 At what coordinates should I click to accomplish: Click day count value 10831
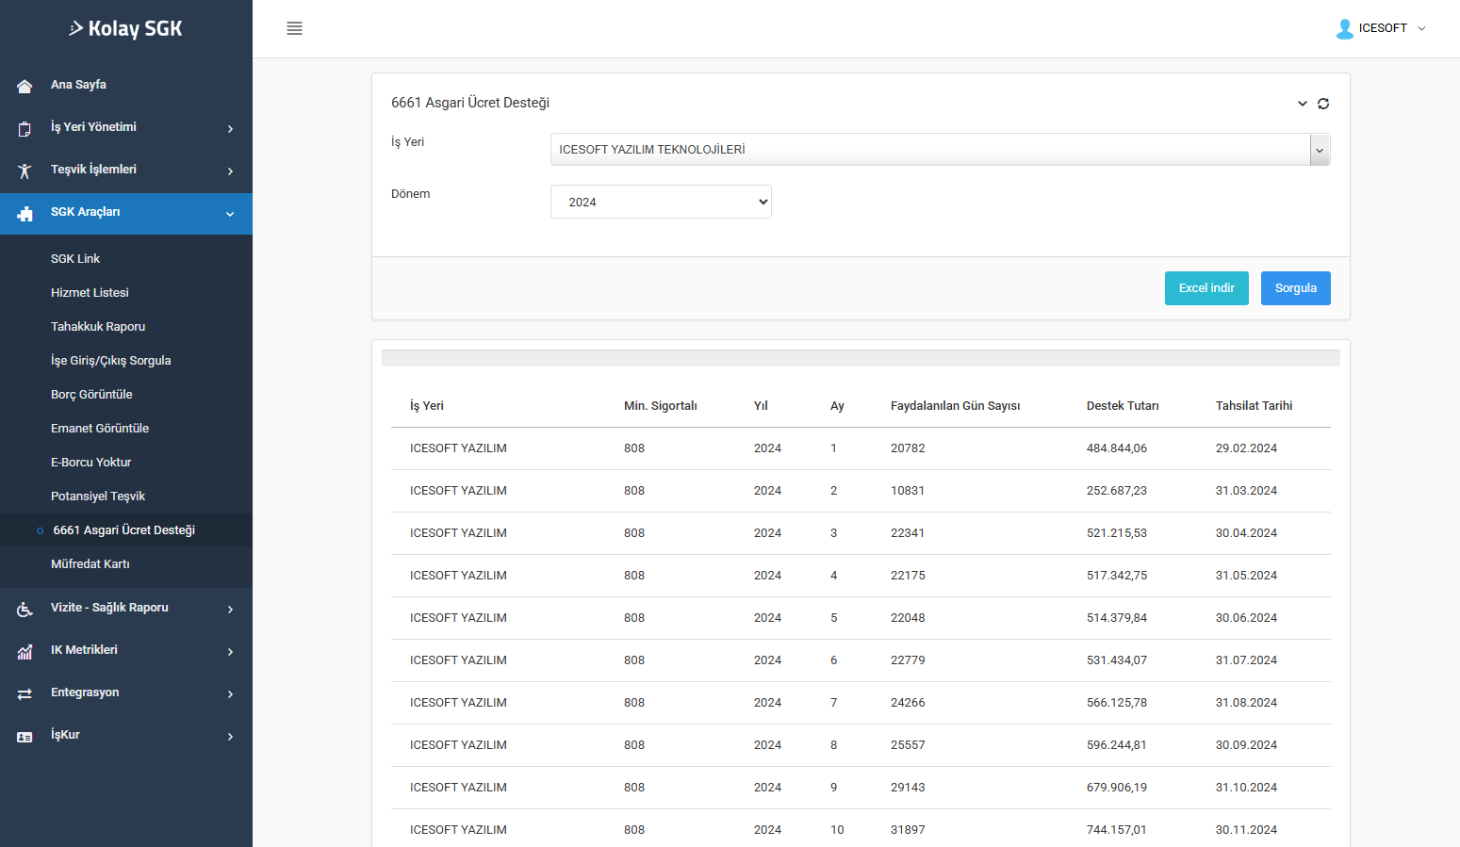click(908, 491)
